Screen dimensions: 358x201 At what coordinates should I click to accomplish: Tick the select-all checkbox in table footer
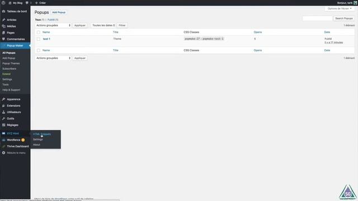(x=39, y=50)
